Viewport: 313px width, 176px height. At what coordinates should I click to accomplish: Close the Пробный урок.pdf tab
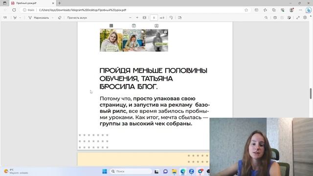pos(53,3)
